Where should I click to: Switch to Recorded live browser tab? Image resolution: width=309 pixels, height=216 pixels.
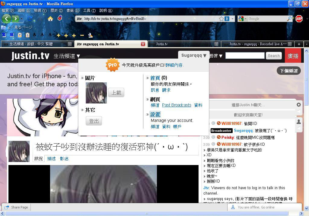tap(257, 44)
